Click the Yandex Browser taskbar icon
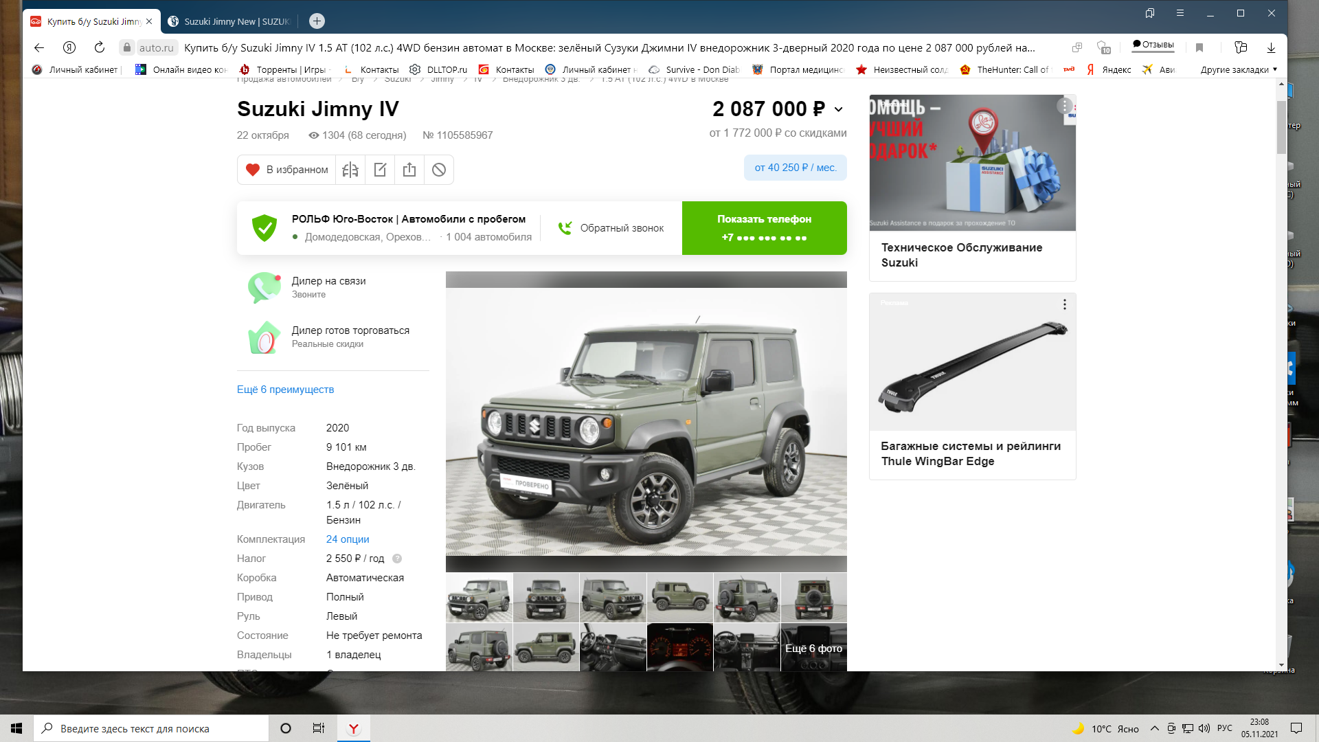The height and width of the screenshot is (742, 1319). [x=354, y=728]
